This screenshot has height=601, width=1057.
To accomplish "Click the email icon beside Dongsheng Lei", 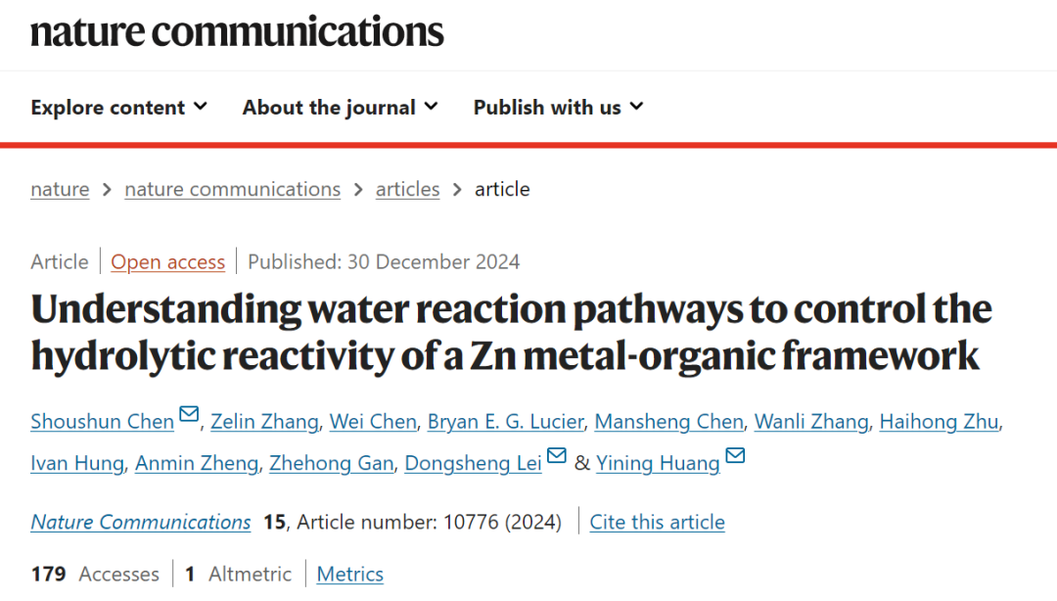I will pyautogui.click(x=556, y=455).
